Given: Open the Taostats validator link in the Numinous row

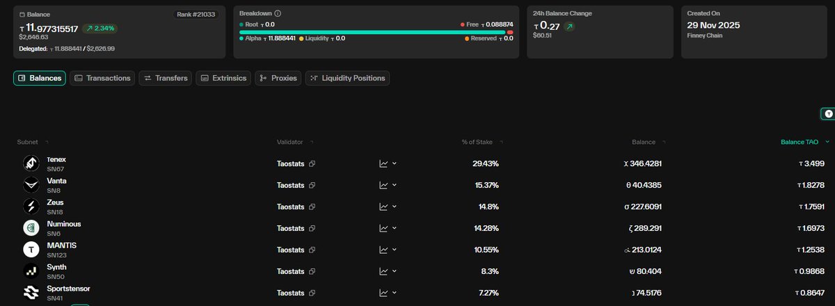Looking at the screenshot, I should [291, 228].
